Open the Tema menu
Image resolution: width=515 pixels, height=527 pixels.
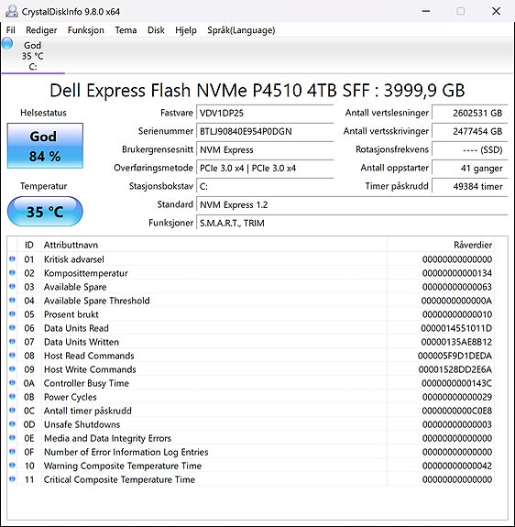pos(126,30)
